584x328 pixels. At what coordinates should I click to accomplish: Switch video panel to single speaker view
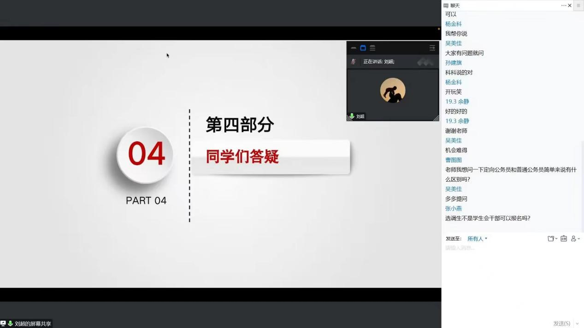tap(363, 48)
